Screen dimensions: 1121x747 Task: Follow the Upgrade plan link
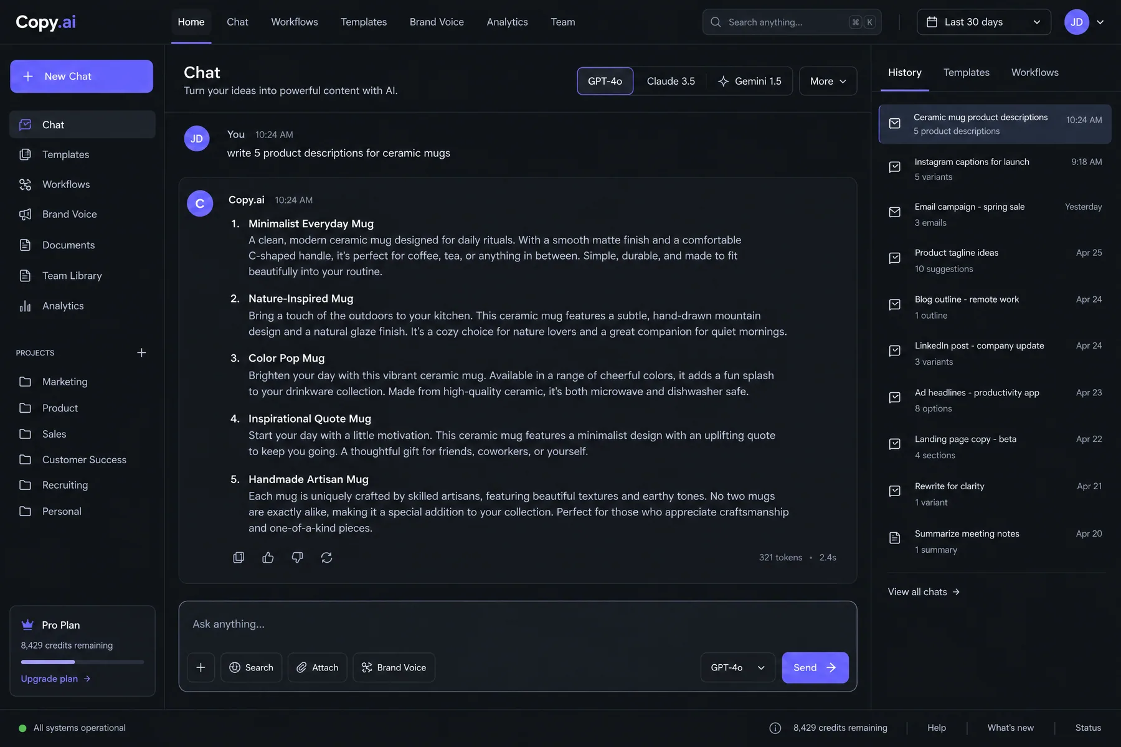[x=56, y=679]
